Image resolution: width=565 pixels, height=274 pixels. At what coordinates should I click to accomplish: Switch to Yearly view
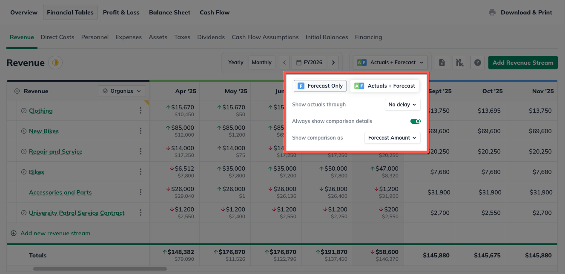pos(235,63)
